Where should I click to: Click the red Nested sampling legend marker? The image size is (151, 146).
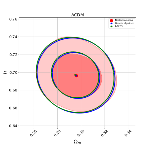point(111,20)
